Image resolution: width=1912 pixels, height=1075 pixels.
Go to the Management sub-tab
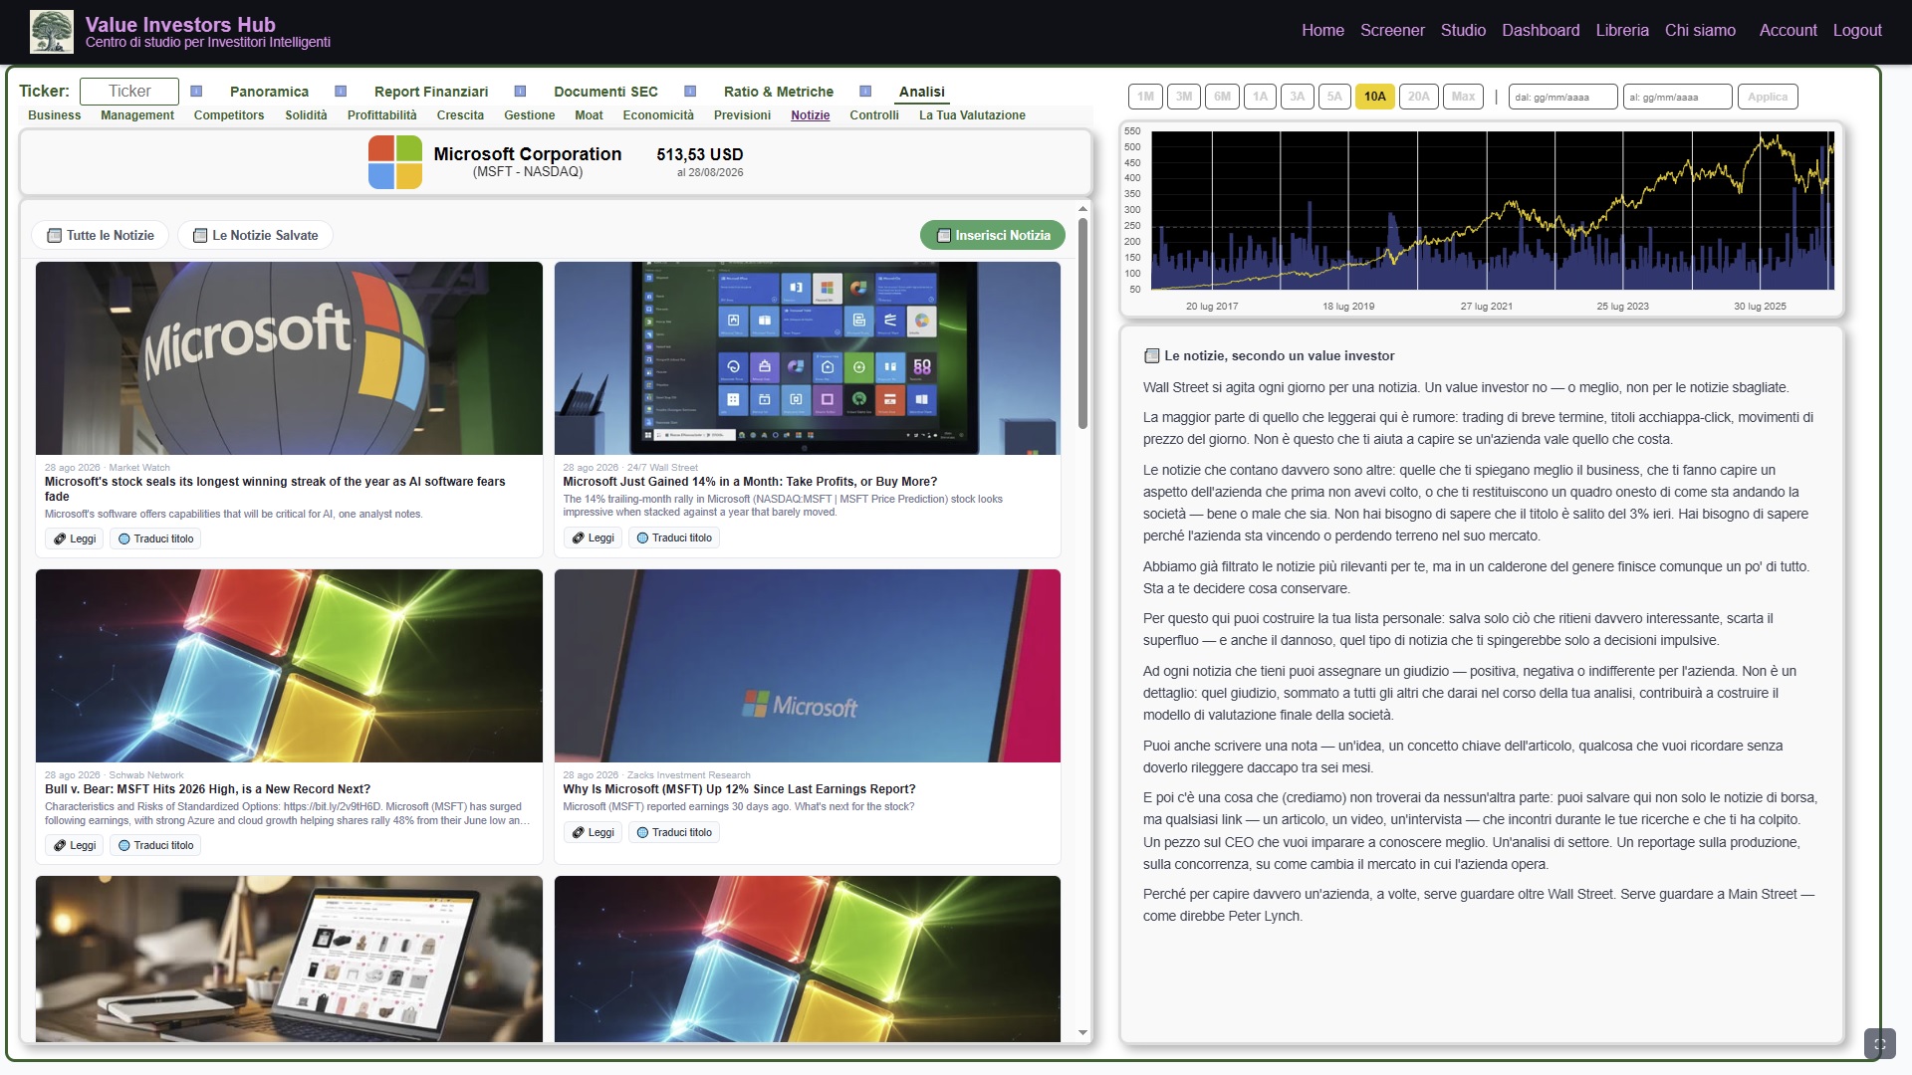point(137,115)
